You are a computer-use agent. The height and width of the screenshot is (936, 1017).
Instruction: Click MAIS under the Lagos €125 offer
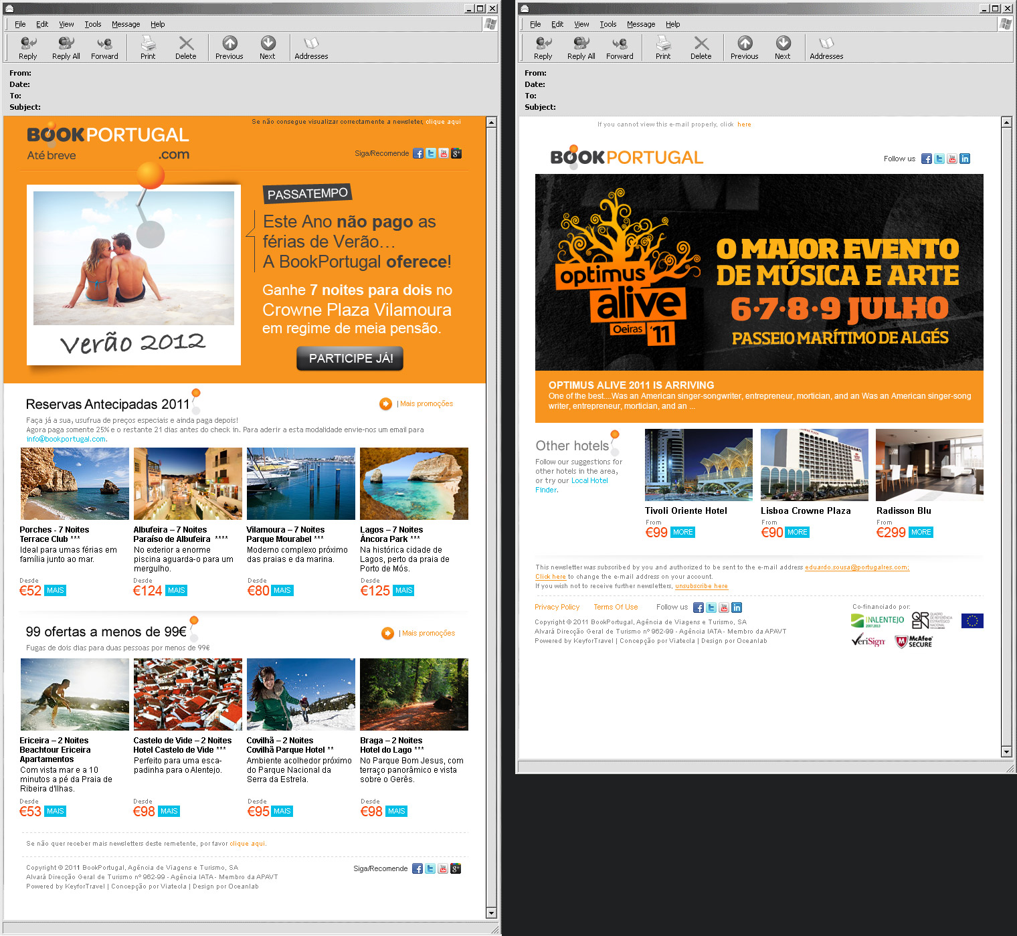(x=403, y=590)
